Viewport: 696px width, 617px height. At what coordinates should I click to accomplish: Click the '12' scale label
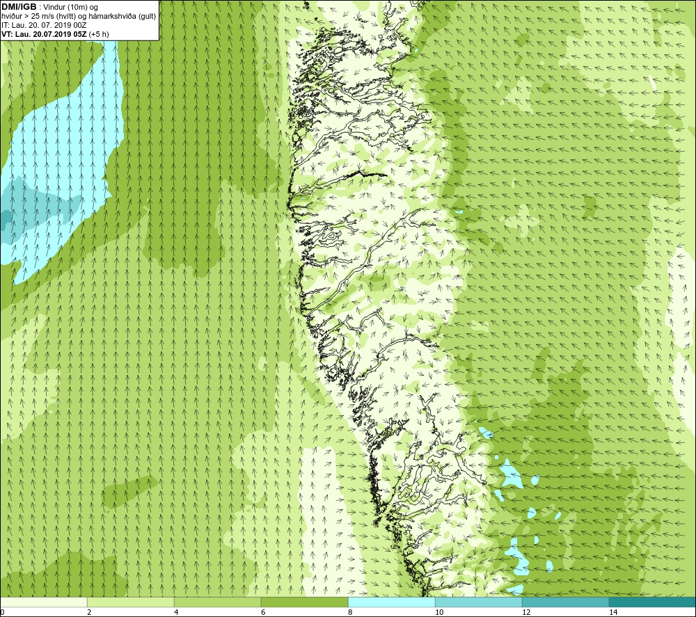click(526, 612)
